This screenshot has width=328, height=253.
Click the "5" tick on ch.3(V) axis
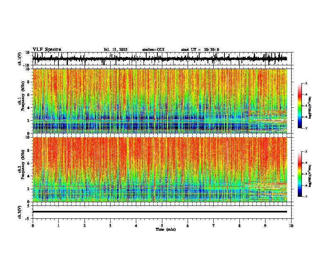pos(29,206)
